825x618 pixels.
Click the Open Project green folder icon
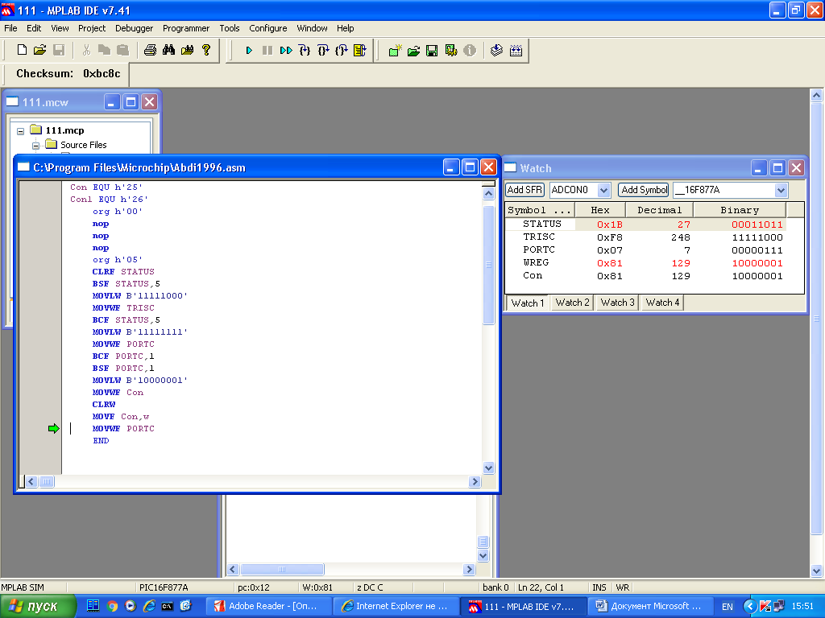pos(413,51)
